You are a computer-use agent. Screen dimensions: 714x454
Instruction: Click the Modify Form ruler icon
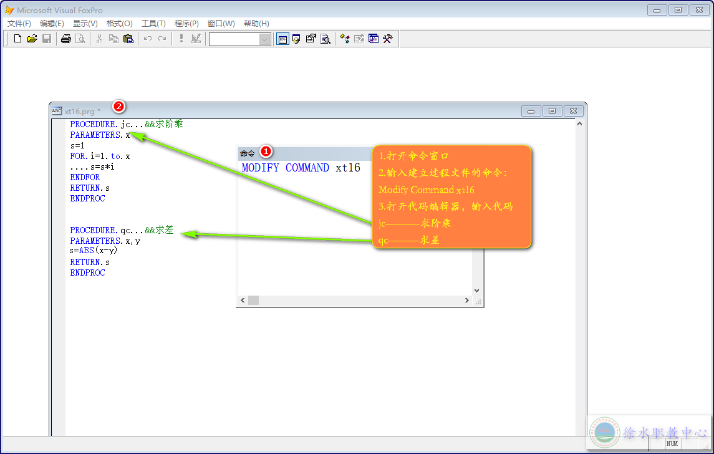pos(196,39)
